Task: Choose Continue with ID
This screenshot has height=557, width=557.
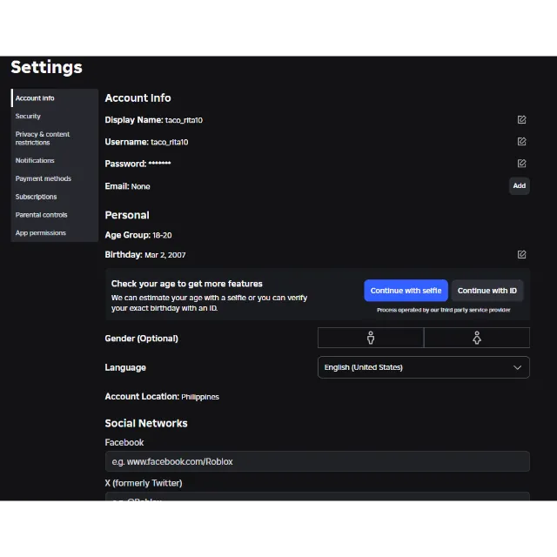Action: pos(487,291)
